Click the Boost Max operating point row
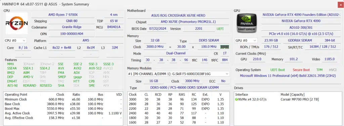This screenshot has width=344, height=126. [63, 109]
